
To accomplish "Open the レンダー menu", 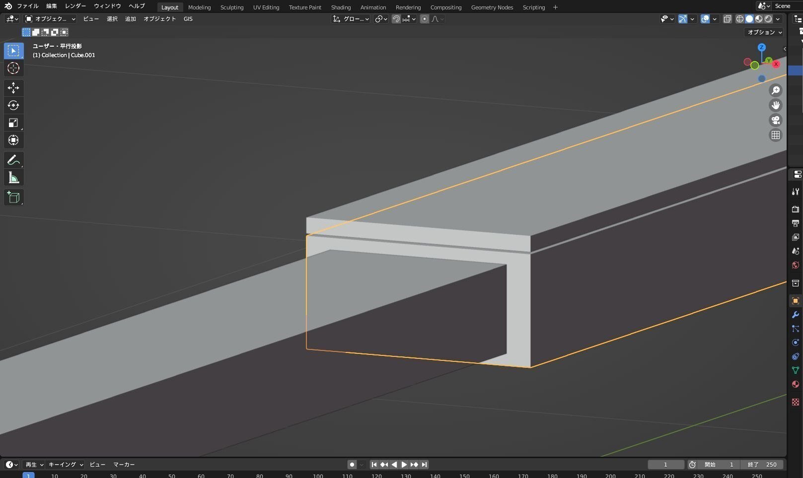I will [75, 6].
